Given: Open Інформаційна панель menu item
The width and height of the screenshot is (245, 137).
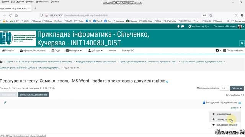Looking at the screenshot, I should click(33, 51).
